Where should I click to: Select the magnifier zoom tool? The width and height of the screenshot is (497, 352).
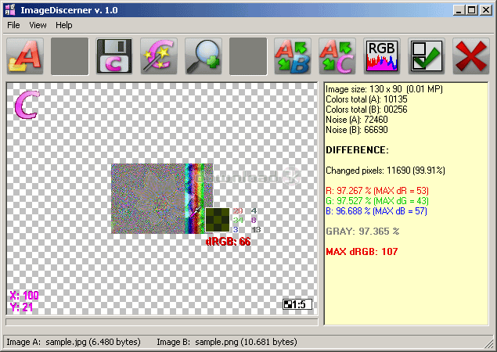(203, 56)
